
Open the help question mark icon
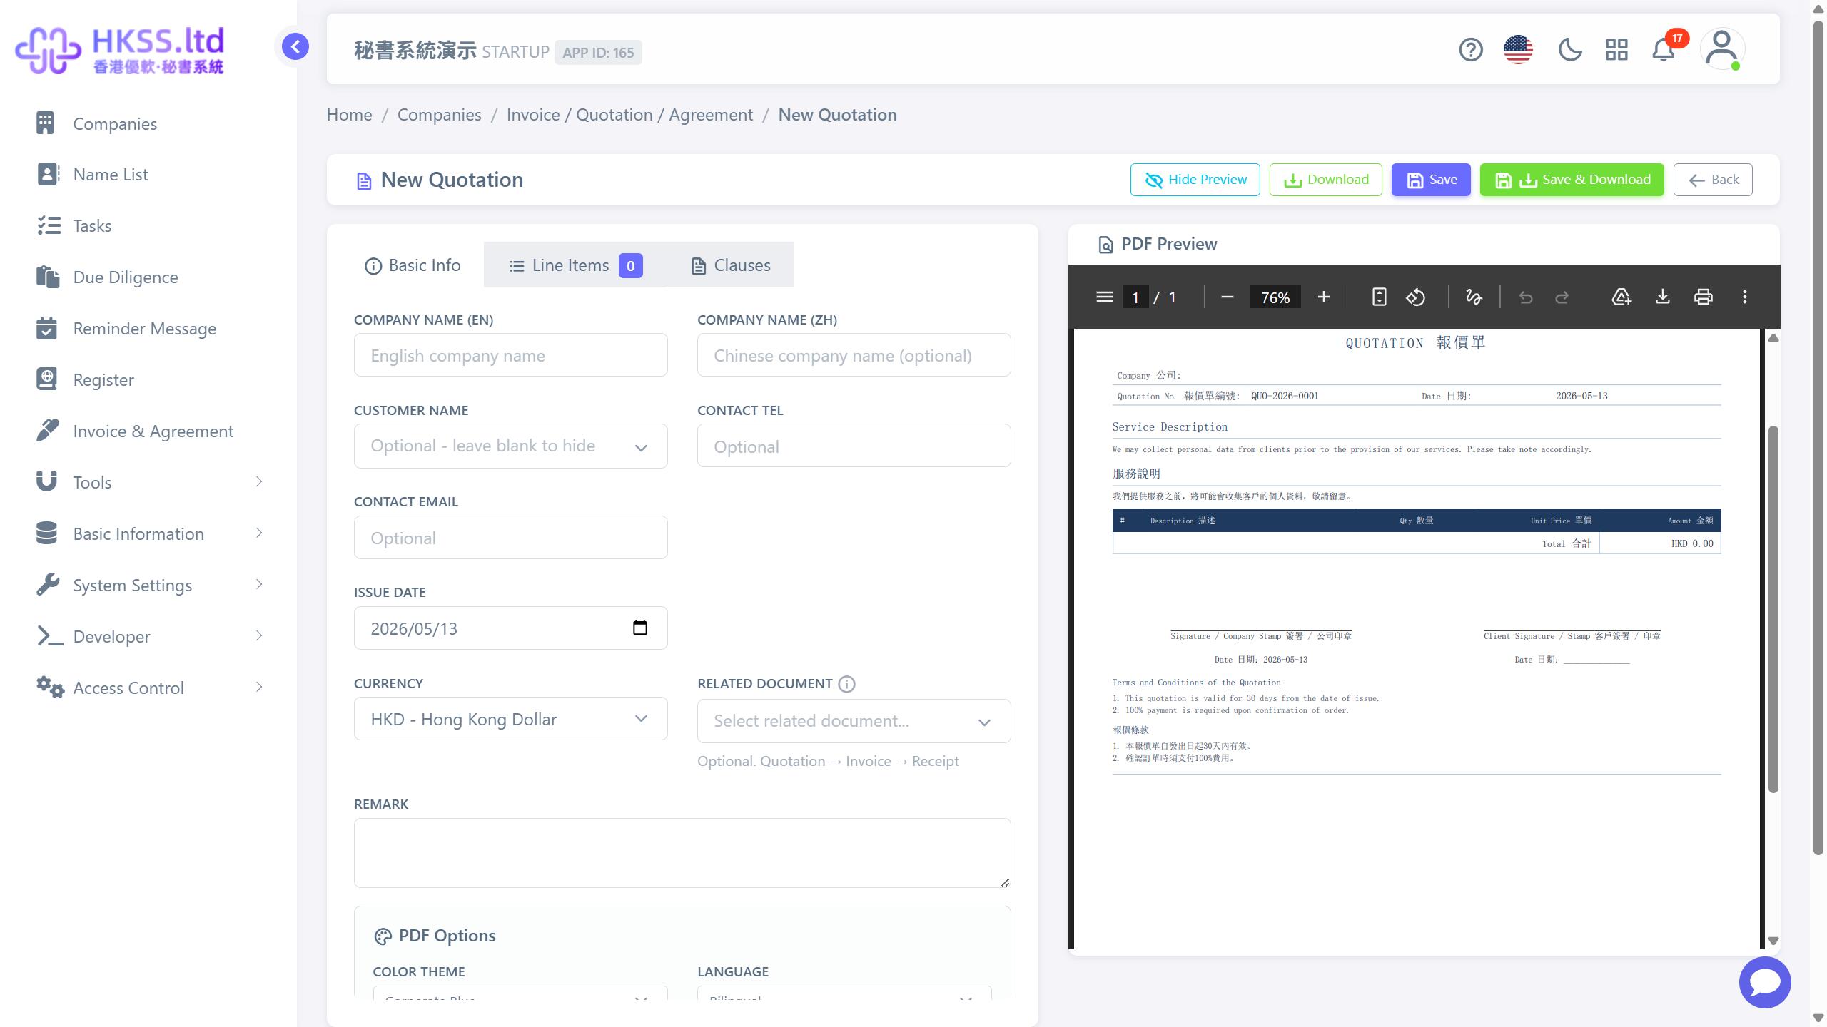pos(1470,50)
